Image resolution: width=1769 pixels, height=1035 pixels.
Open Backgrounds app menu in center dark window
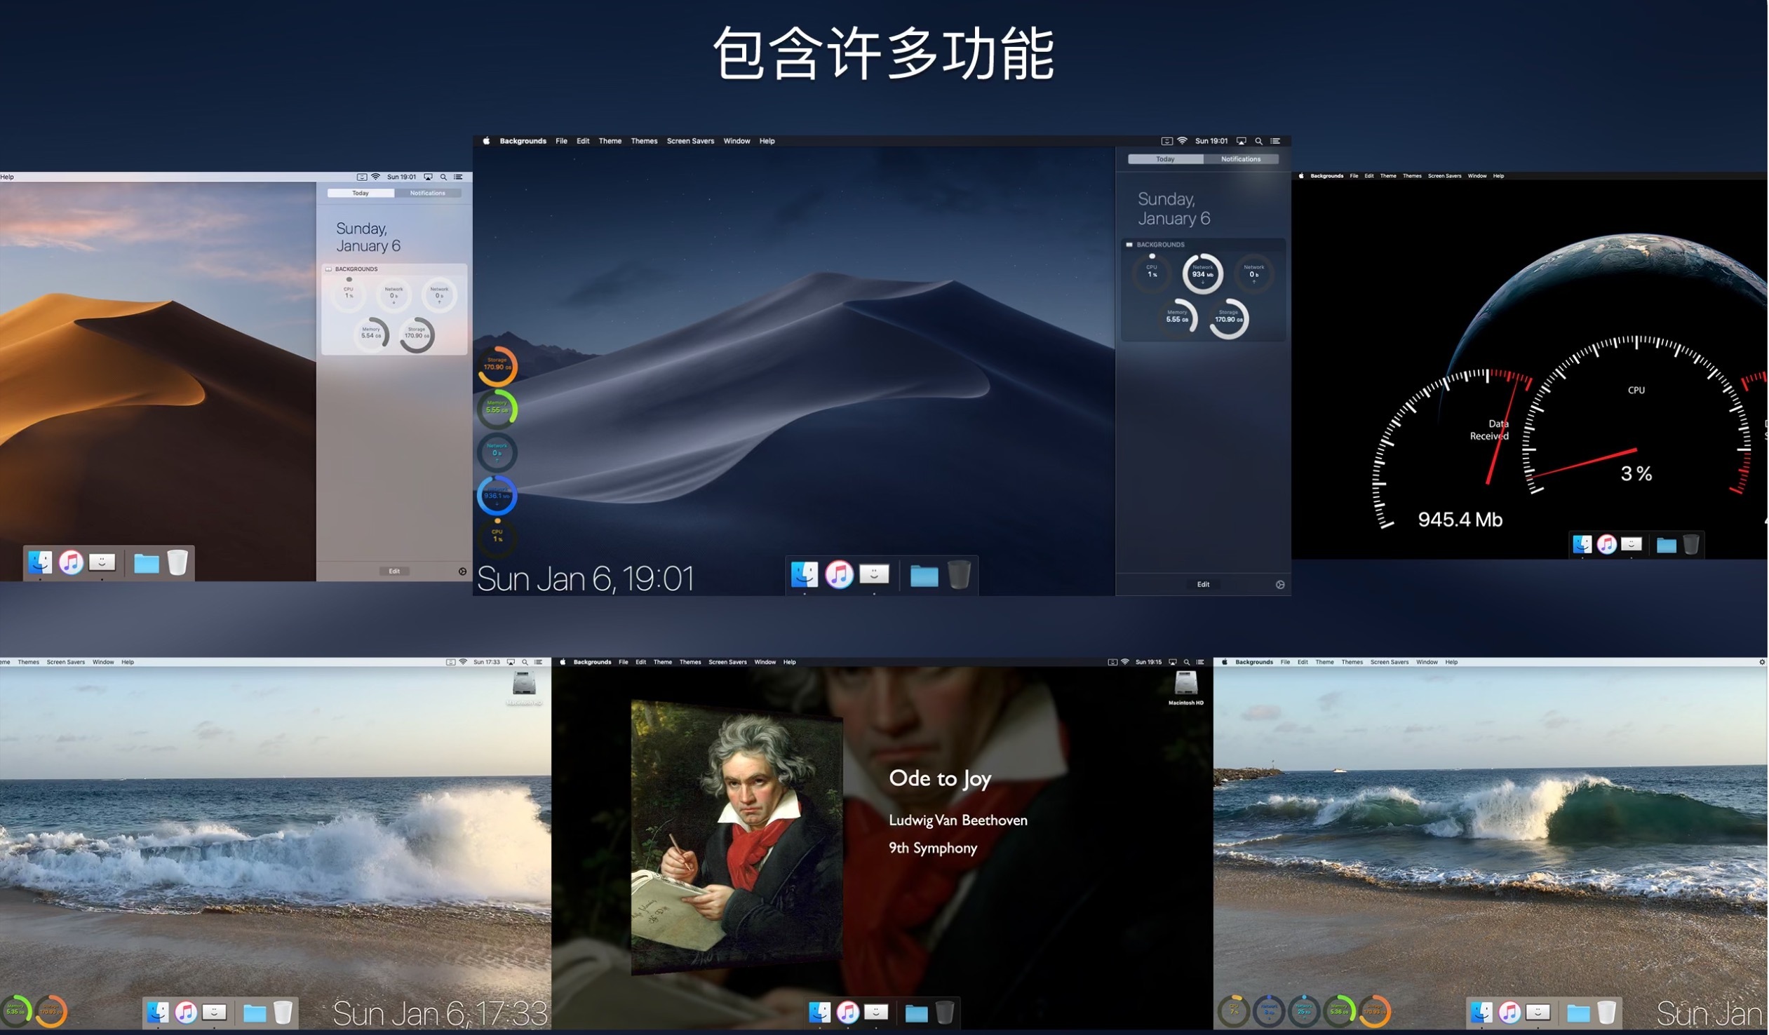pyautogui.click(x=523, y=141)
